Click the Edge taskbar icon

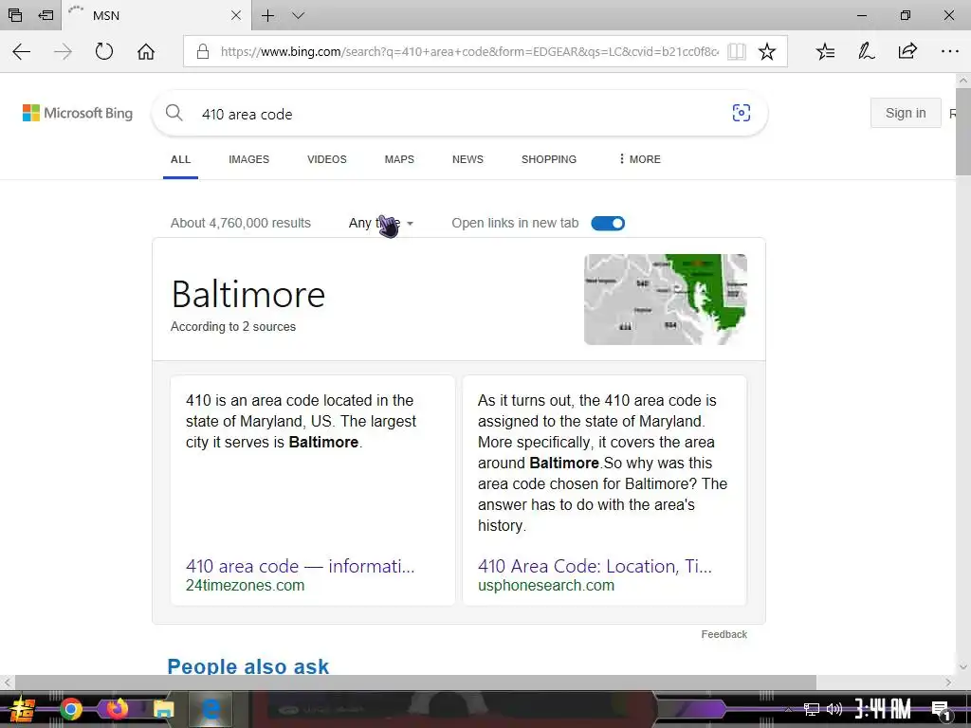(211, 709)
